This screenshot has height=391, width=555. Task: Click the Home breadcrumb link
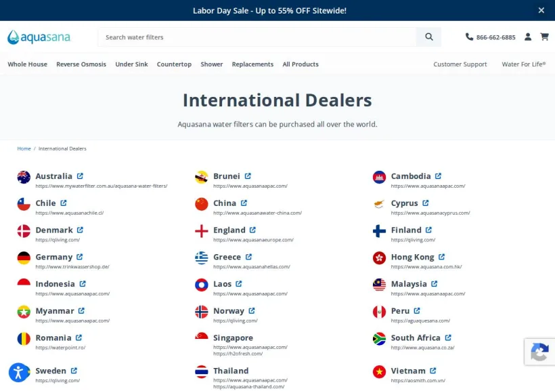(x=24, y=148)
